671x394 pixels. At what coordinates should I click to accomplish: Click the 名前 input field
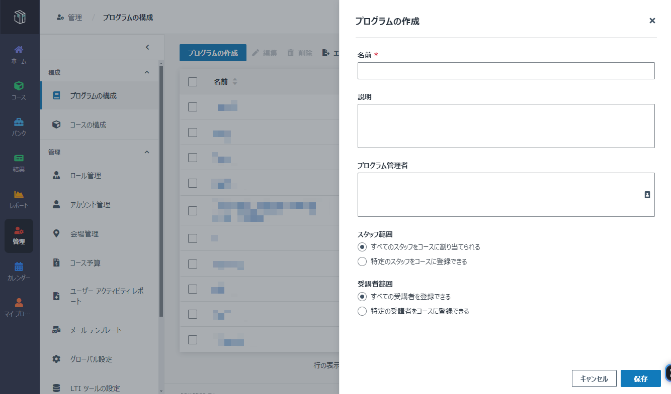pyautogui.click(x=506, y=71)
